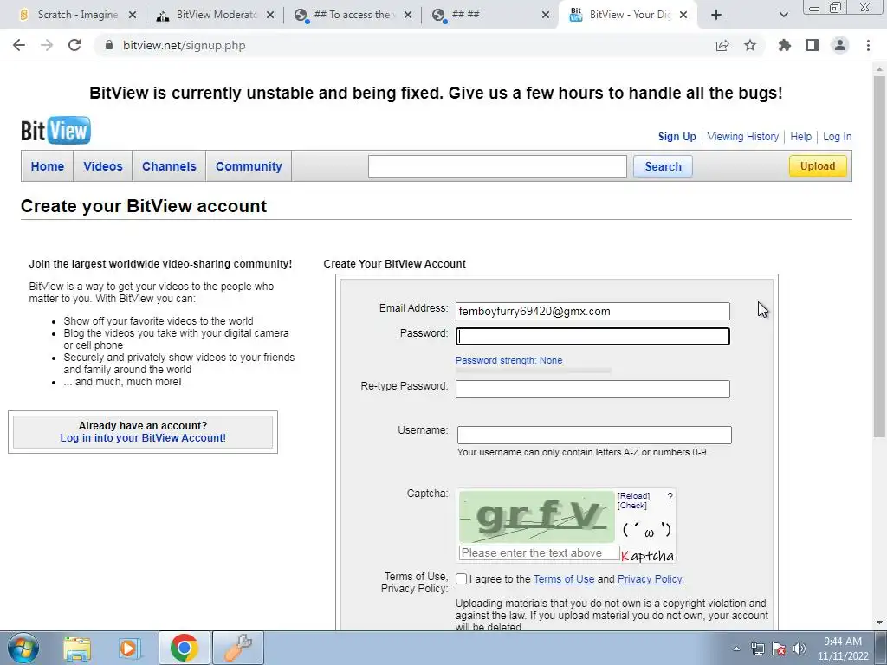
Task: Click the BitView logo
Action: (x=55, y=131)
